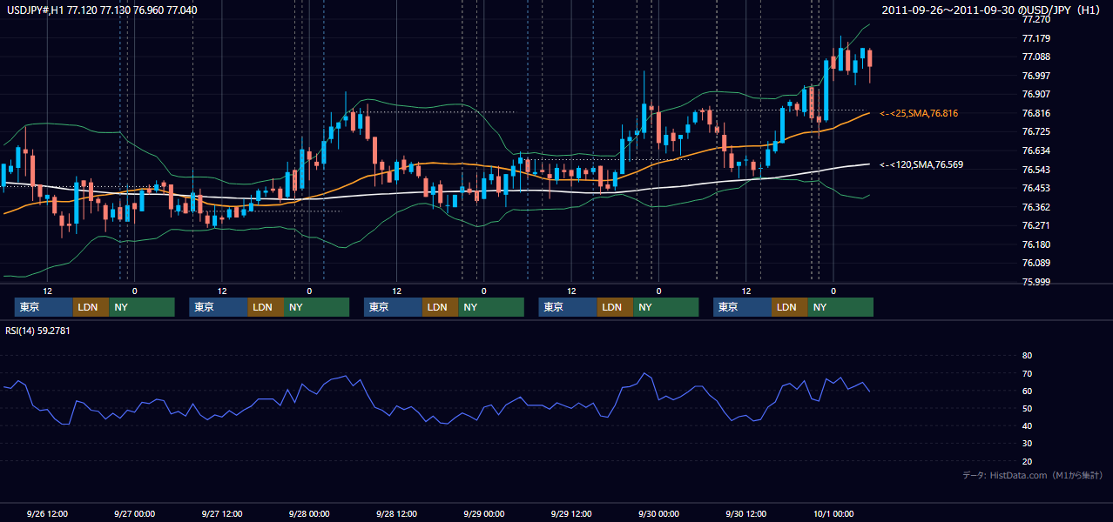Click the RSI level 20 label
The height and width of the screenshot is (522, 1113).
click(x=1028, y=461)
